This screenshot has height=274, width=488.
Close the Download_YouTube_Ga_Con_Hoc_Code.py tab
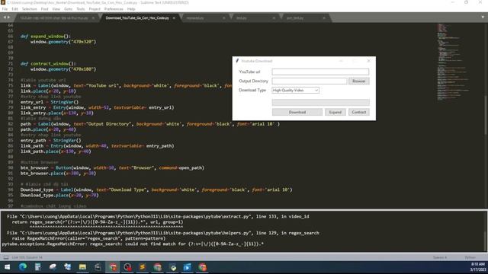[174, 18]
